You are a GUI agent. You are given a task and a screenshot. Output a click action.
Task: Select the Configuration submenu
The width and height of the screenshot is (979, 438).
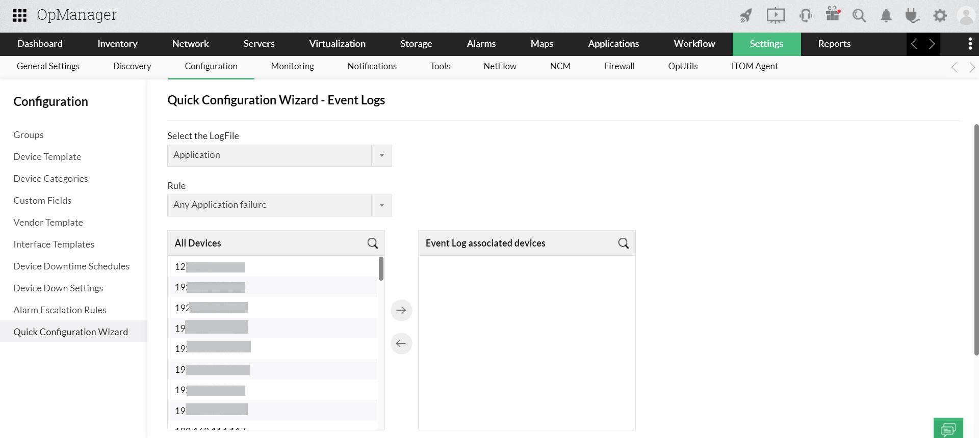tap(211, 66)
